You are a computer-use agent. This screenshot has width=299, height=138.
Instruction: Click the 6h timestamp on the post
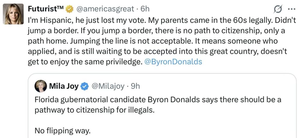pos(145,9)
